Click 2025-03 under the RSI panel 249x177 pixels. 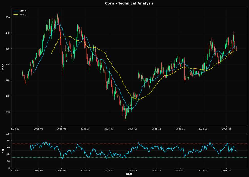pos(62,171)
